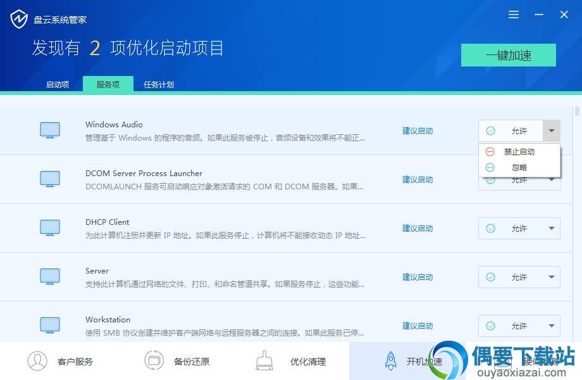
Task: Switch to the 服务项 tab
Action: pos(108,84)
